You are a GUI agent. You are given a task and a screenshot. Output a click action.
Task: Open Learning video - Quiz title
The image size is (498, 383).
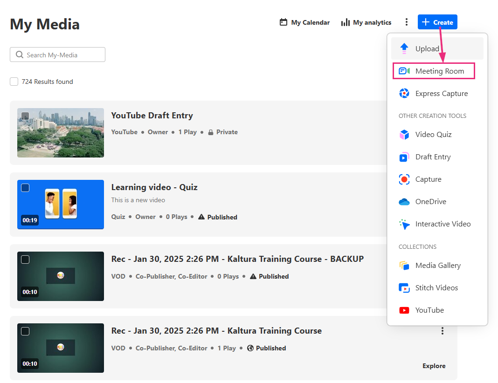(x=154, y=187)
